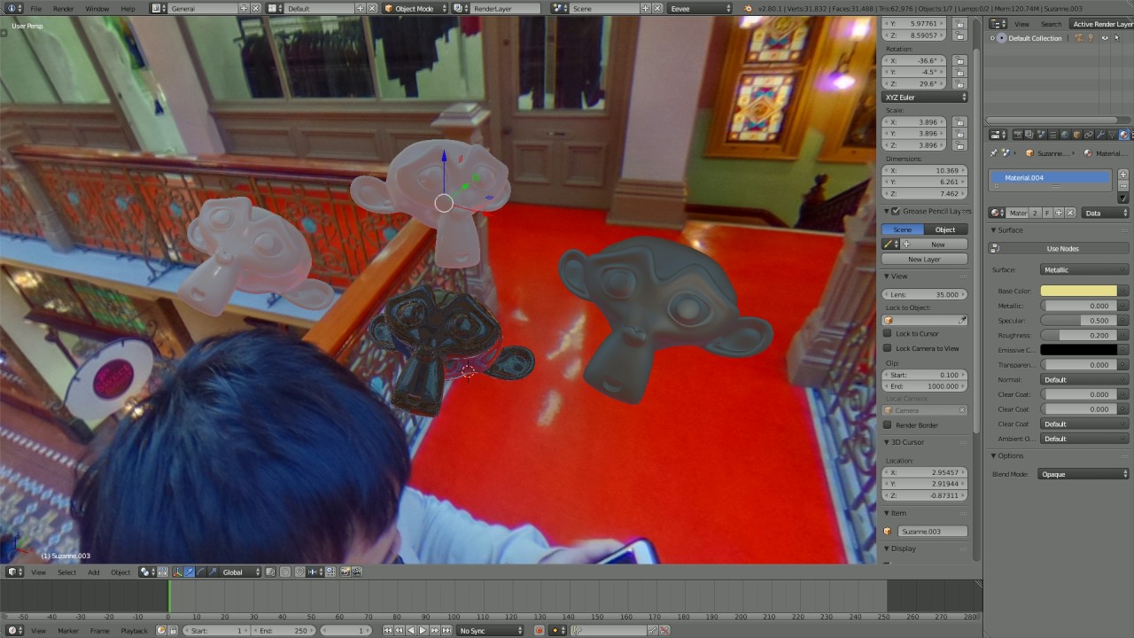The height and width of the screenshot is (638, 1134).
Task: Open the Modifiers wrench tab icon
Action: tap(1100, 135)
